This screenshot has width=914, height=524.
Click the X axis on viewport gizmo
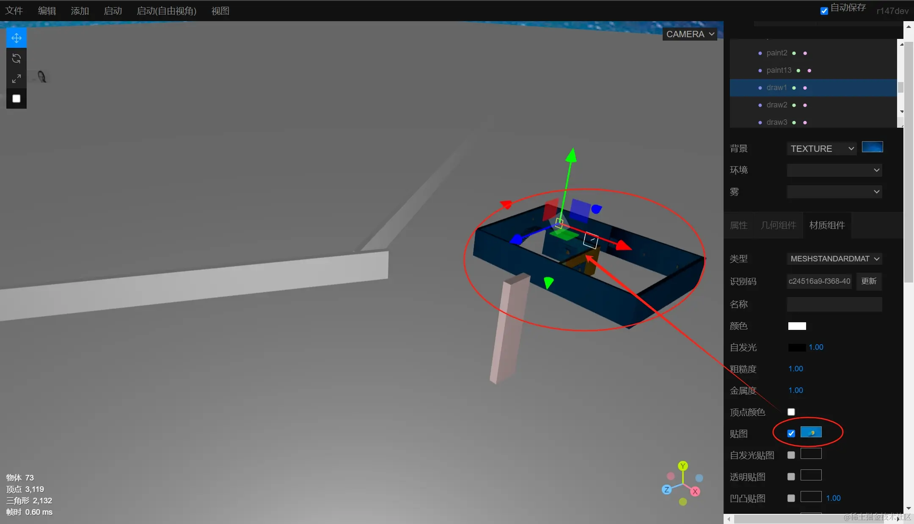[x=695, y=491]
